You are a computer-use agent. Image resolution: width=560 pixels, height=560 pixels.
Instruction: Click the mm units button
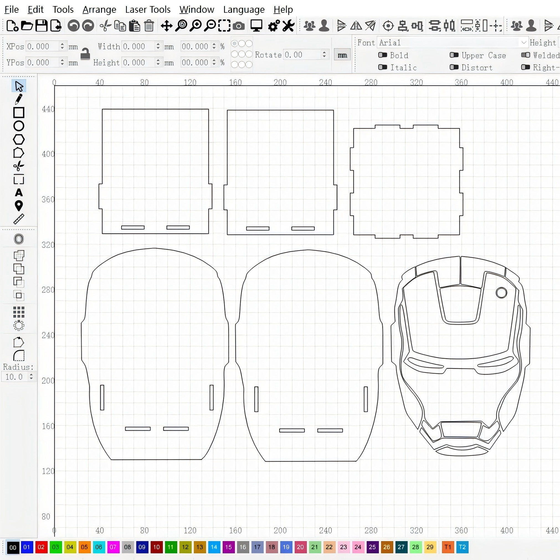(342, 55)
